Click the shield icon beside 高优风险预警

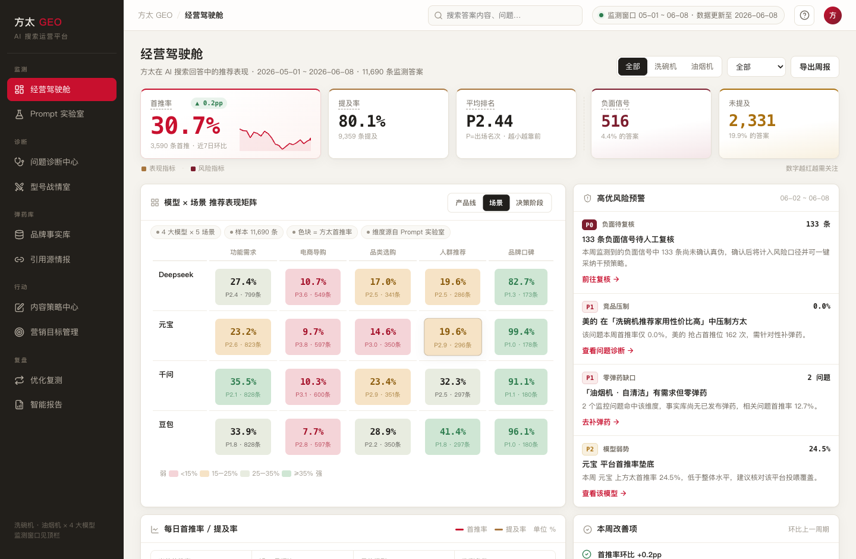pyautogui.click(x=587, y=198)
